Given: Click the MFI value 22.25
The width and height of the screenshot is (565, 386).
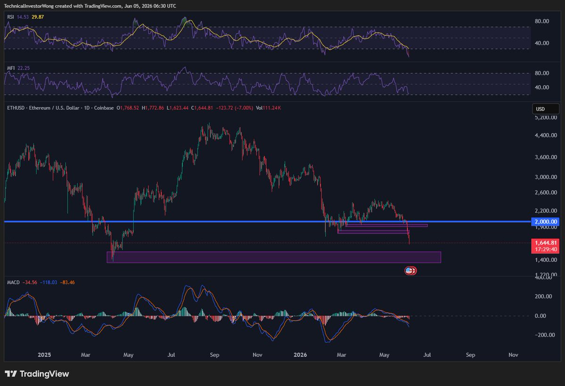Looking at the screenshot, I should tap(24, 68).
